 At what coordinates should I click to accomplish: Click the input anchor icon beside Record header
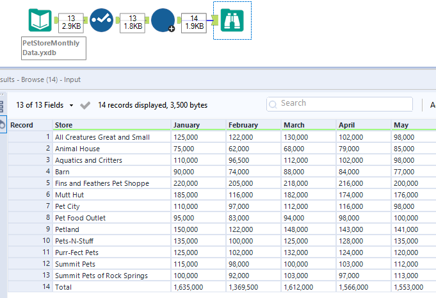pos(3,125)
